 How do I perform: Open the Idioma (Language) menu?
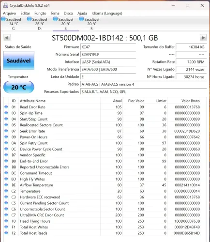coord(107,13)
